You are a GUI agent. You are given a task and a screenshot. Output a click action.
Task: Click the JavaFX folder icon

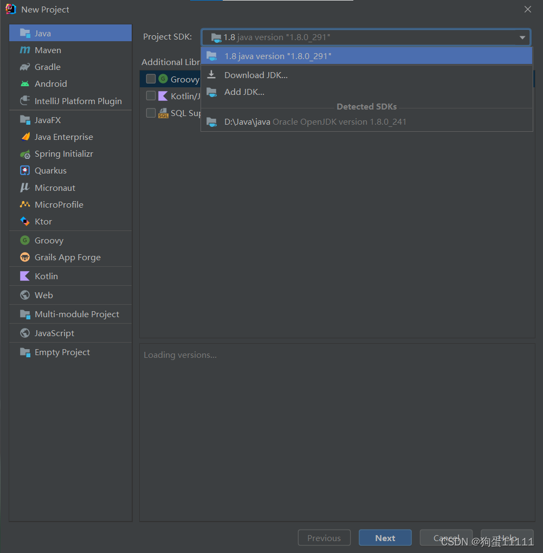click(x=25, y=120)
